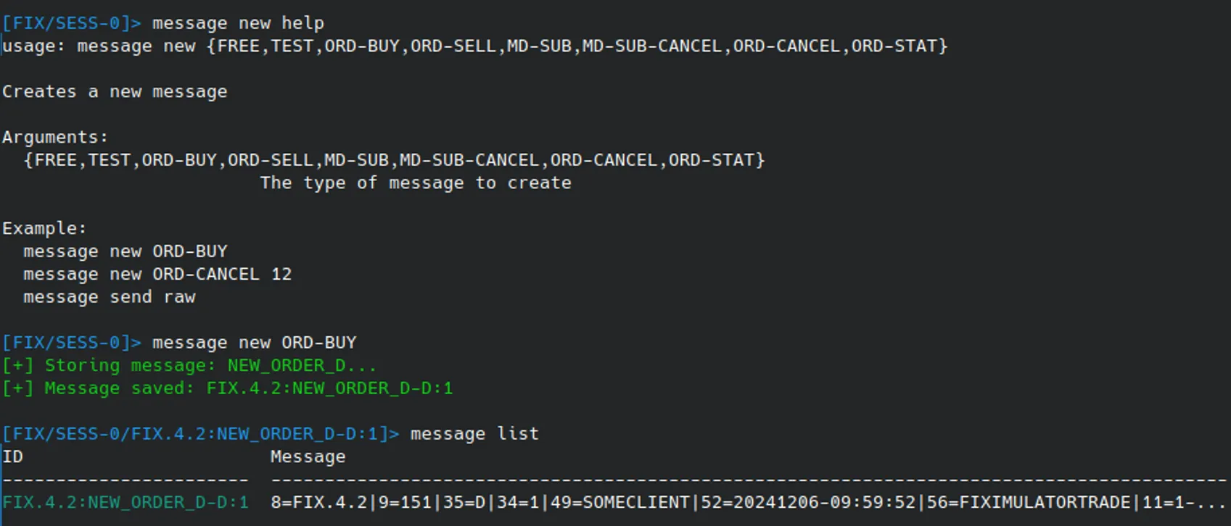Click "Creates a new message" description line

[115, 92]
